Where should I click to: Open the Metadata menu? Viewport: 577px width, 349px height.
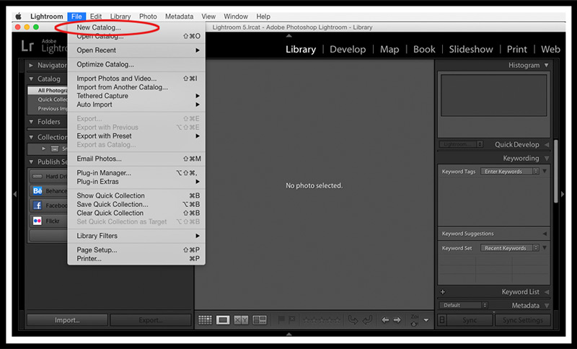click(x=179, y=16)
